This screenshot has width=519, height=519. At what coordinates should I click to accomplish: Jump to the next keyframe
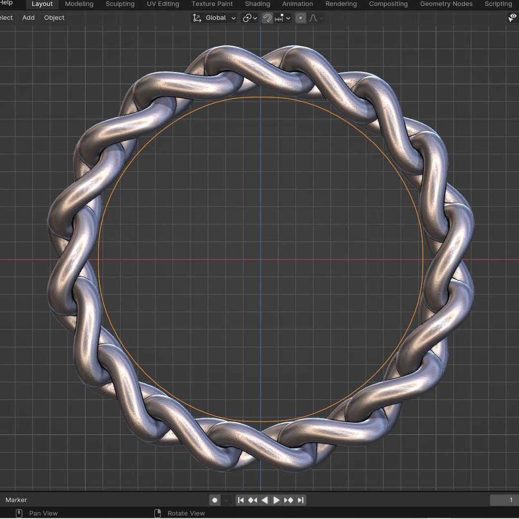pyautogui.click(x=288, y=500)
